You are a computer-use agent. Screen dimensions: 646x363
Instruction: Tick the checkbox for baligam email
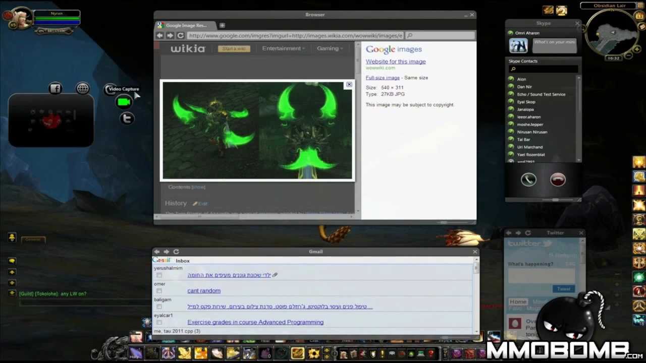[159, 307]
